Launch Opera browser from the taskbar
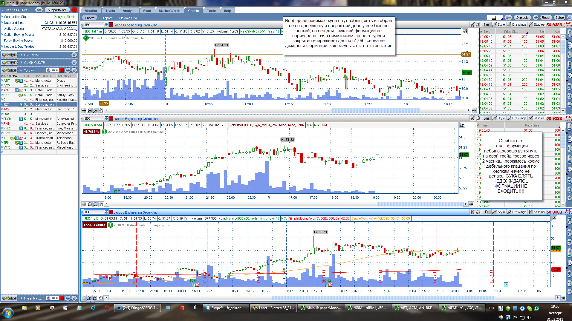The height and width of the screenshot is (321, 572). pyautogui.click(x=107, y=308)
